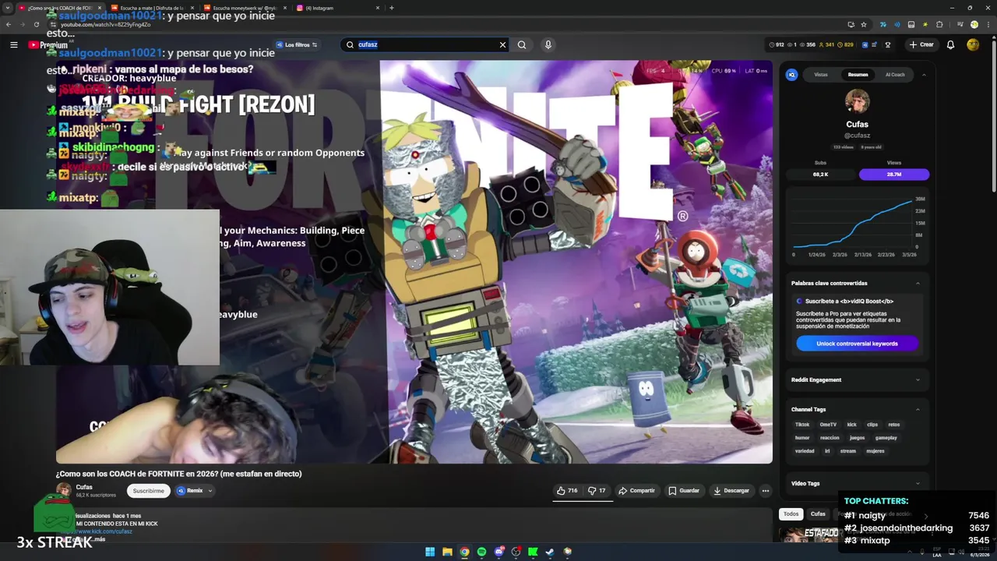Image resolution: width=997 pixels, height=561 pixels.
Task: Open YouTube notifications bell
Action: point(950,45)
